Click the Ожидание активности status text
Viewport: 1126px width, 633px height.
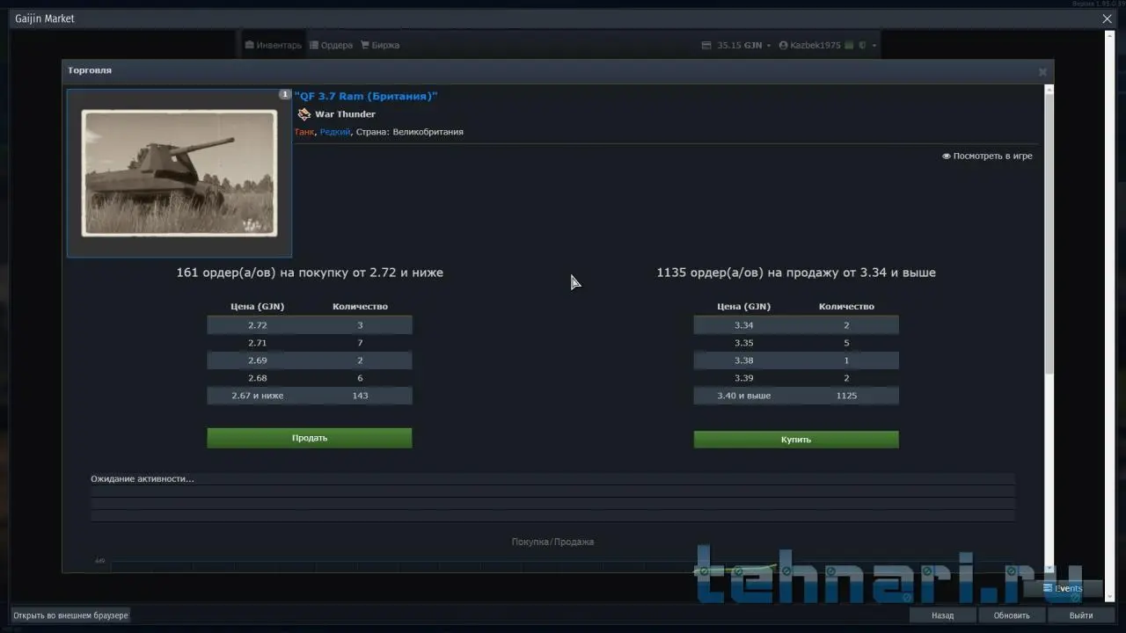point(143,479)
